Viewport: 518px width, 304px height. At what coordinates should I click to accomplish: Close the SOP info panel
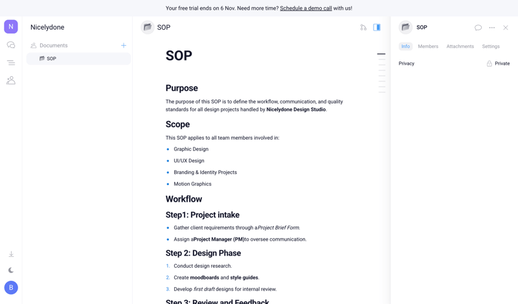click(506, 28)
